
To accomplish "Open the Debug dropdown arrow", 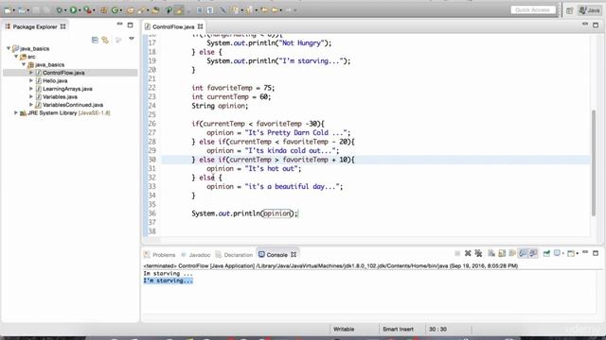I will point(65,10).
